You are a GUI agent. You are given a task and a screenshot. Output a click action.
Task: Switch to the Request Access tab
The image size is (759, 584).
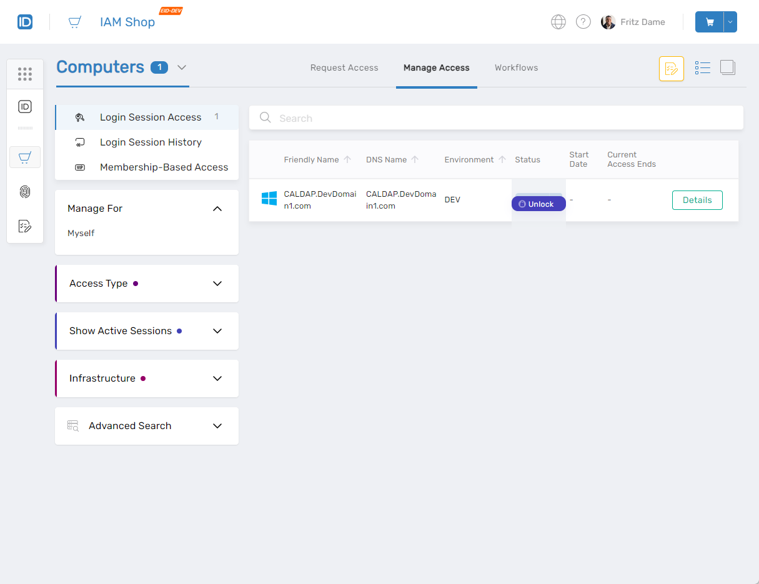click(x=344, y=67)
